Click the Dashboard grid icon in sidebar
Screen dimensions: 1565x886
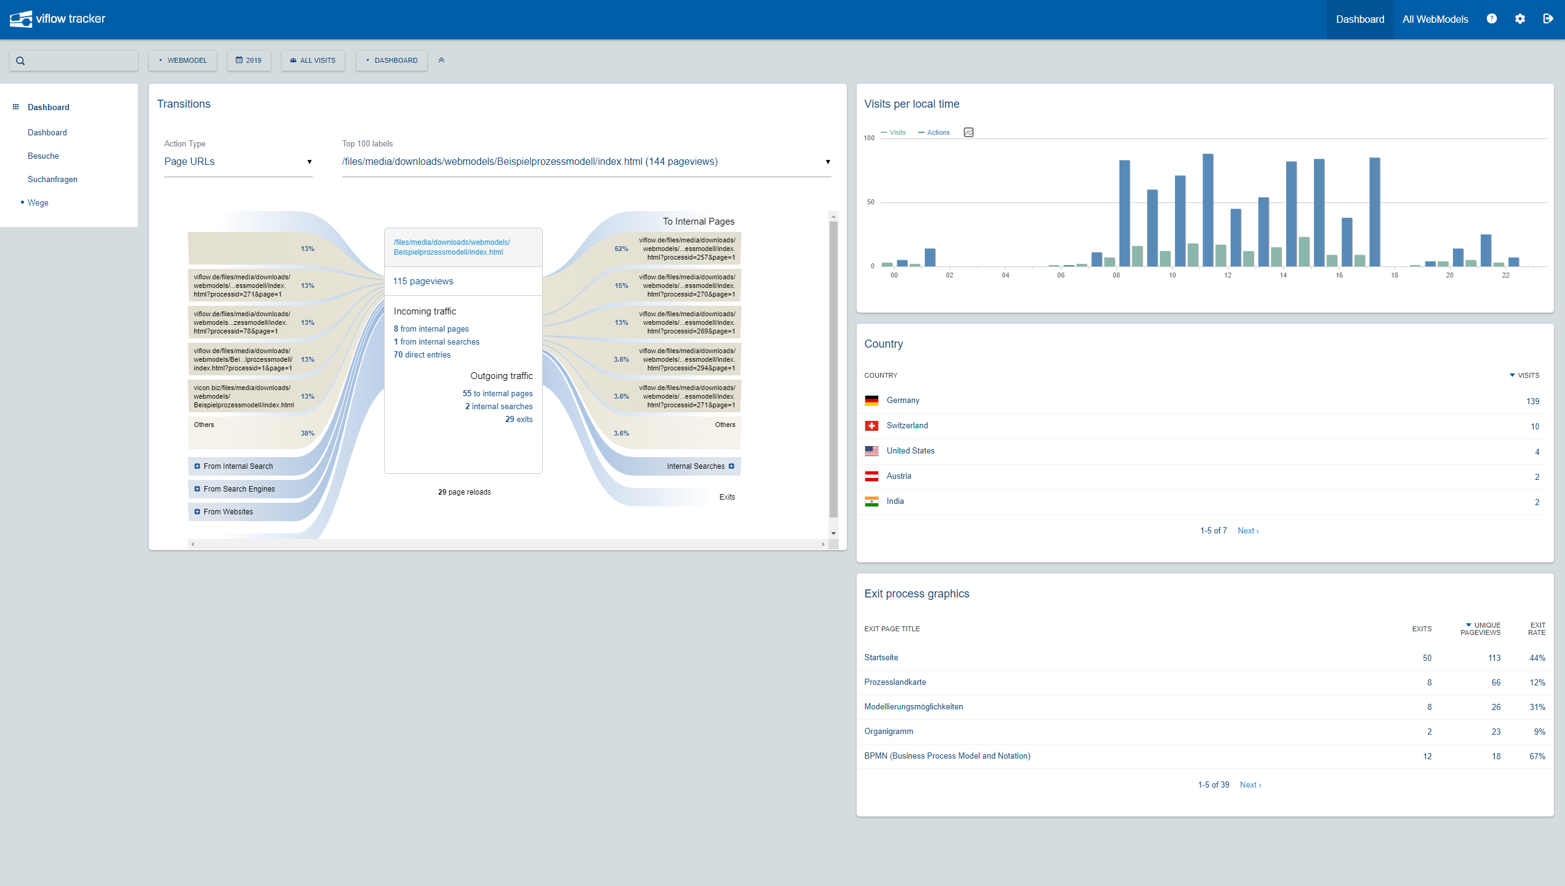pos(16,107)
